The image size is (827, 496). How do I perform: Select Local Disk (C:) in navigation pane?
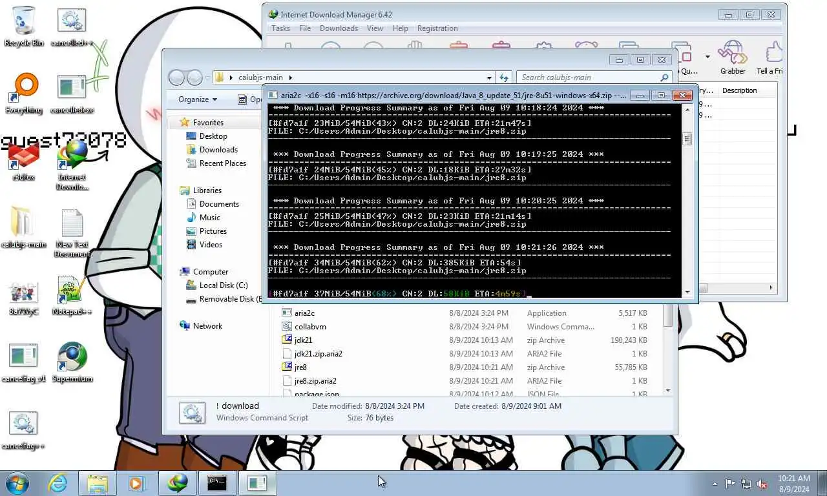[x=224, y=285]
